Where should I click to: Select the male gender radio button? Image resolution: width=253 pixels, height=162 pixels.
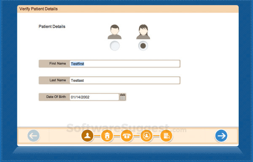tap(115, 46)
